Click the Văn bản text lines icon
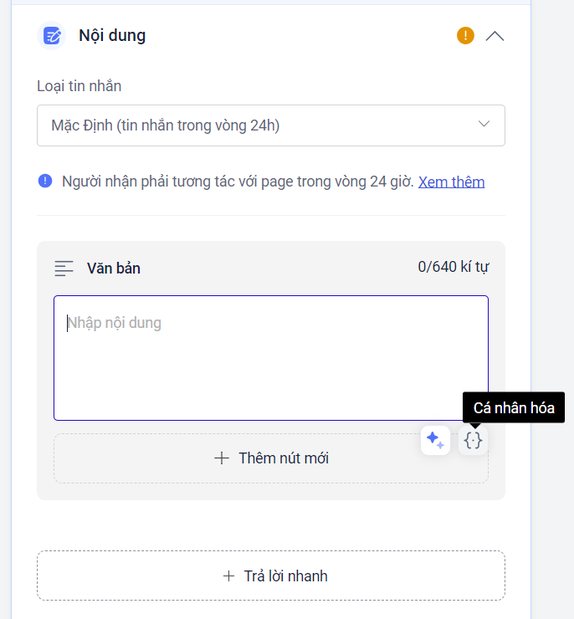Image resolution: width=574 pixels, height=619 pixels. pos(64,269)
